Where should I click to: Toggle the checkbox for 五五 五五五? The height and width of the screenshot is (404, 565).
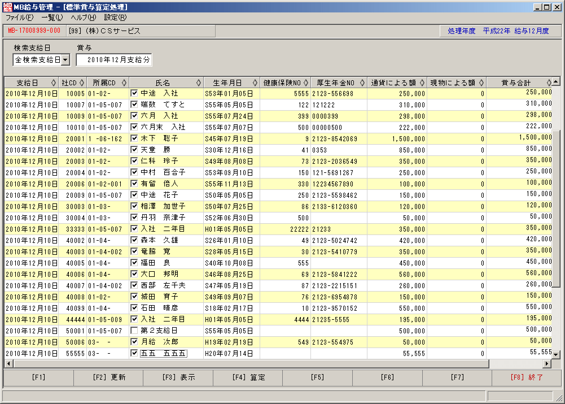click(x=134, y=353)
